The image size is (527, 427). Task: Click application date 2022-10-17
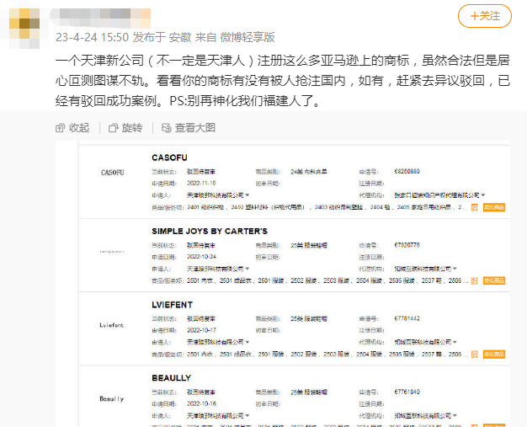pyautogui.click(x=201, y=330)
